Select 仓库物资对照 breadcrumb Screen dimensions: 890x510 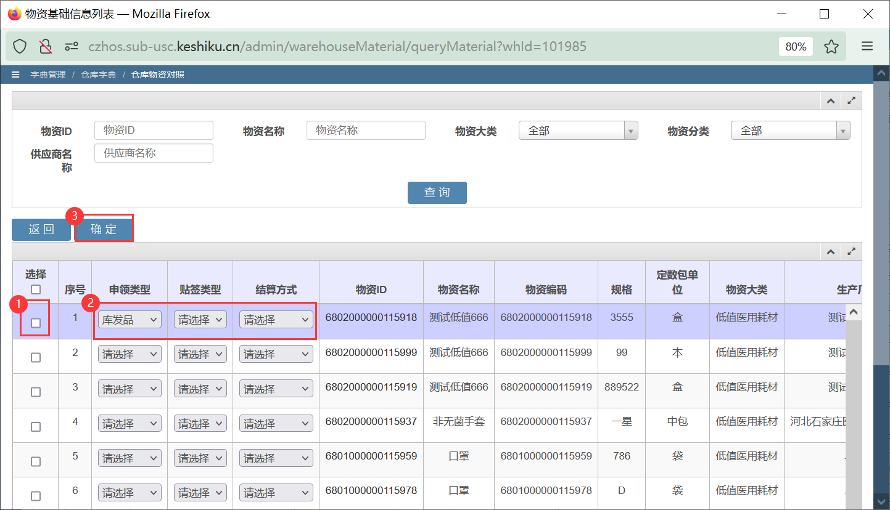coord(158,75)
